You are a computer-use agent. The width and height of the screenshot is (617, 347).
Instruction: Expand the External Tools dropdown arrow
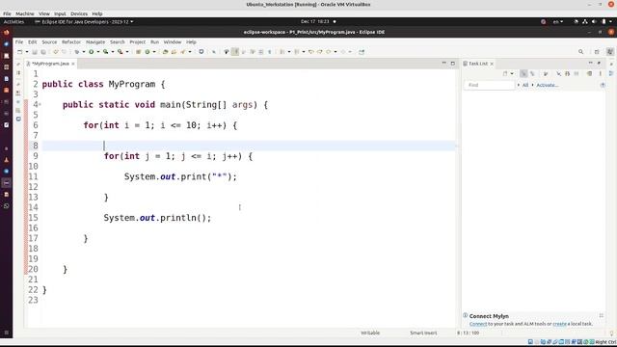[x=127, y=52]
